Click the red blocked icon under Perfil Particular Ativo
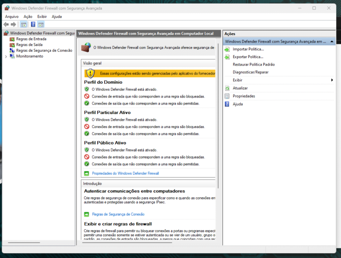 pos(87,127)
